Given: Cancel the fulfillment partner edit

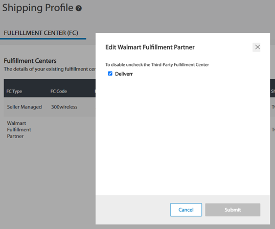Looking at the screenshot, I should click(x=186, y=210).
